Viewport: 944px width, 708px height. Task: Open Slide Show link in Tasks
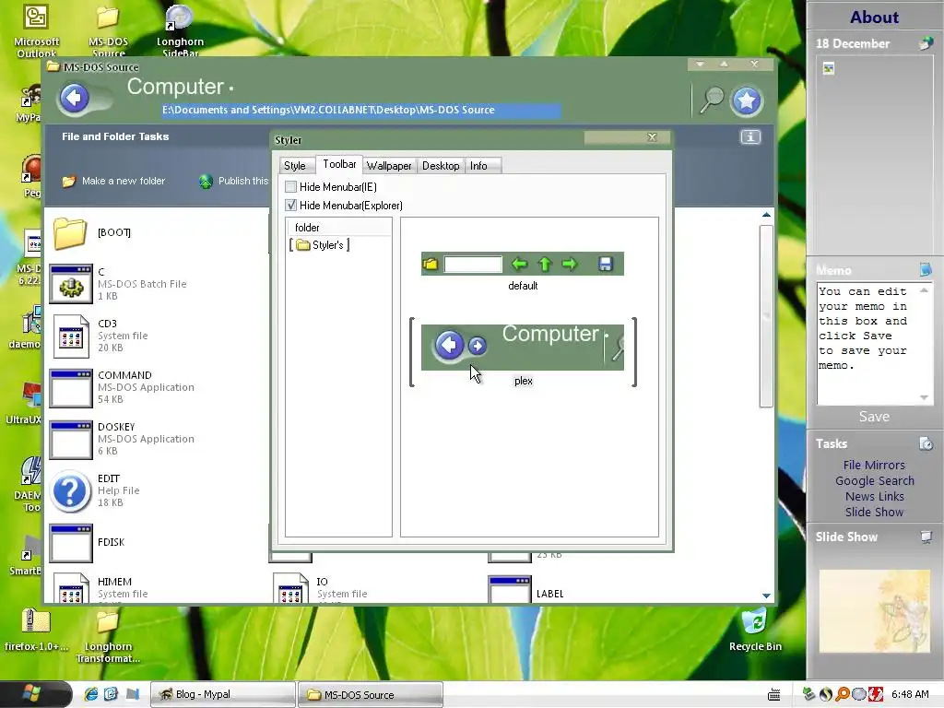874,512
